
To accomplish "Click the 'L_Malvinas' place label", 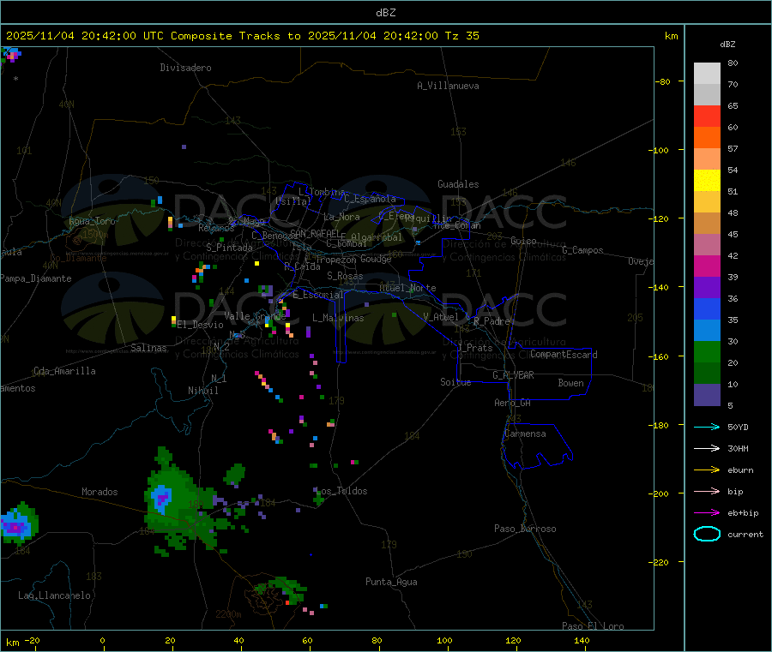I will coord(338,318).
